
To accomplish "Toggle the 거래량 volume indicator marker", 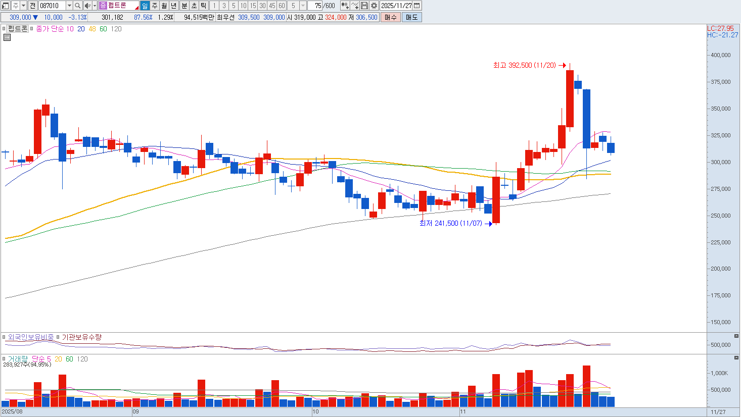I will click(x=5, y=359).
